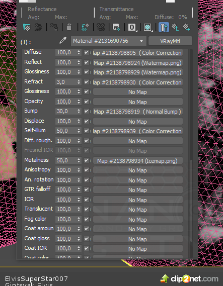The image size is (223, 286).
Task: Click the Refract amount field 3,0
Action: coord(66,82)
